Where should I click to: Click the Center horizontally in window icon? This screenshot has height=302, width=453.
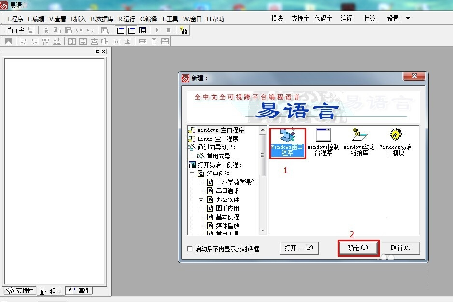point(71,42)
